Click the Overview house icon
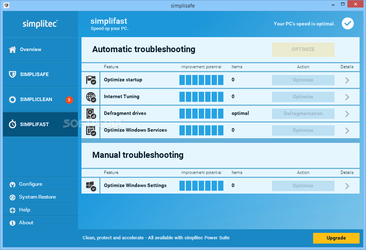 [13, 49]
